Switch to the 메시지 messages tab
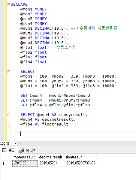This screenshot has width=136, height=180. pos(28,151)
